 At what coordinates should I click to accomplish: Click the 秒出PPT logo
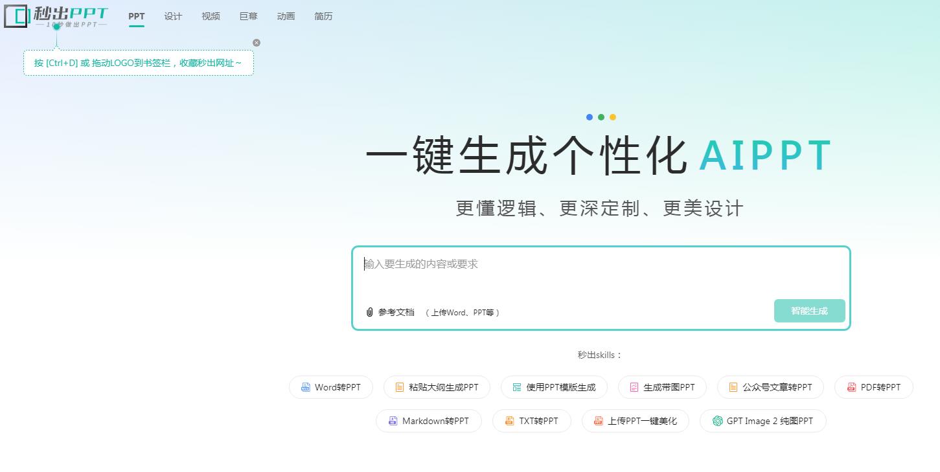point(56,17)
